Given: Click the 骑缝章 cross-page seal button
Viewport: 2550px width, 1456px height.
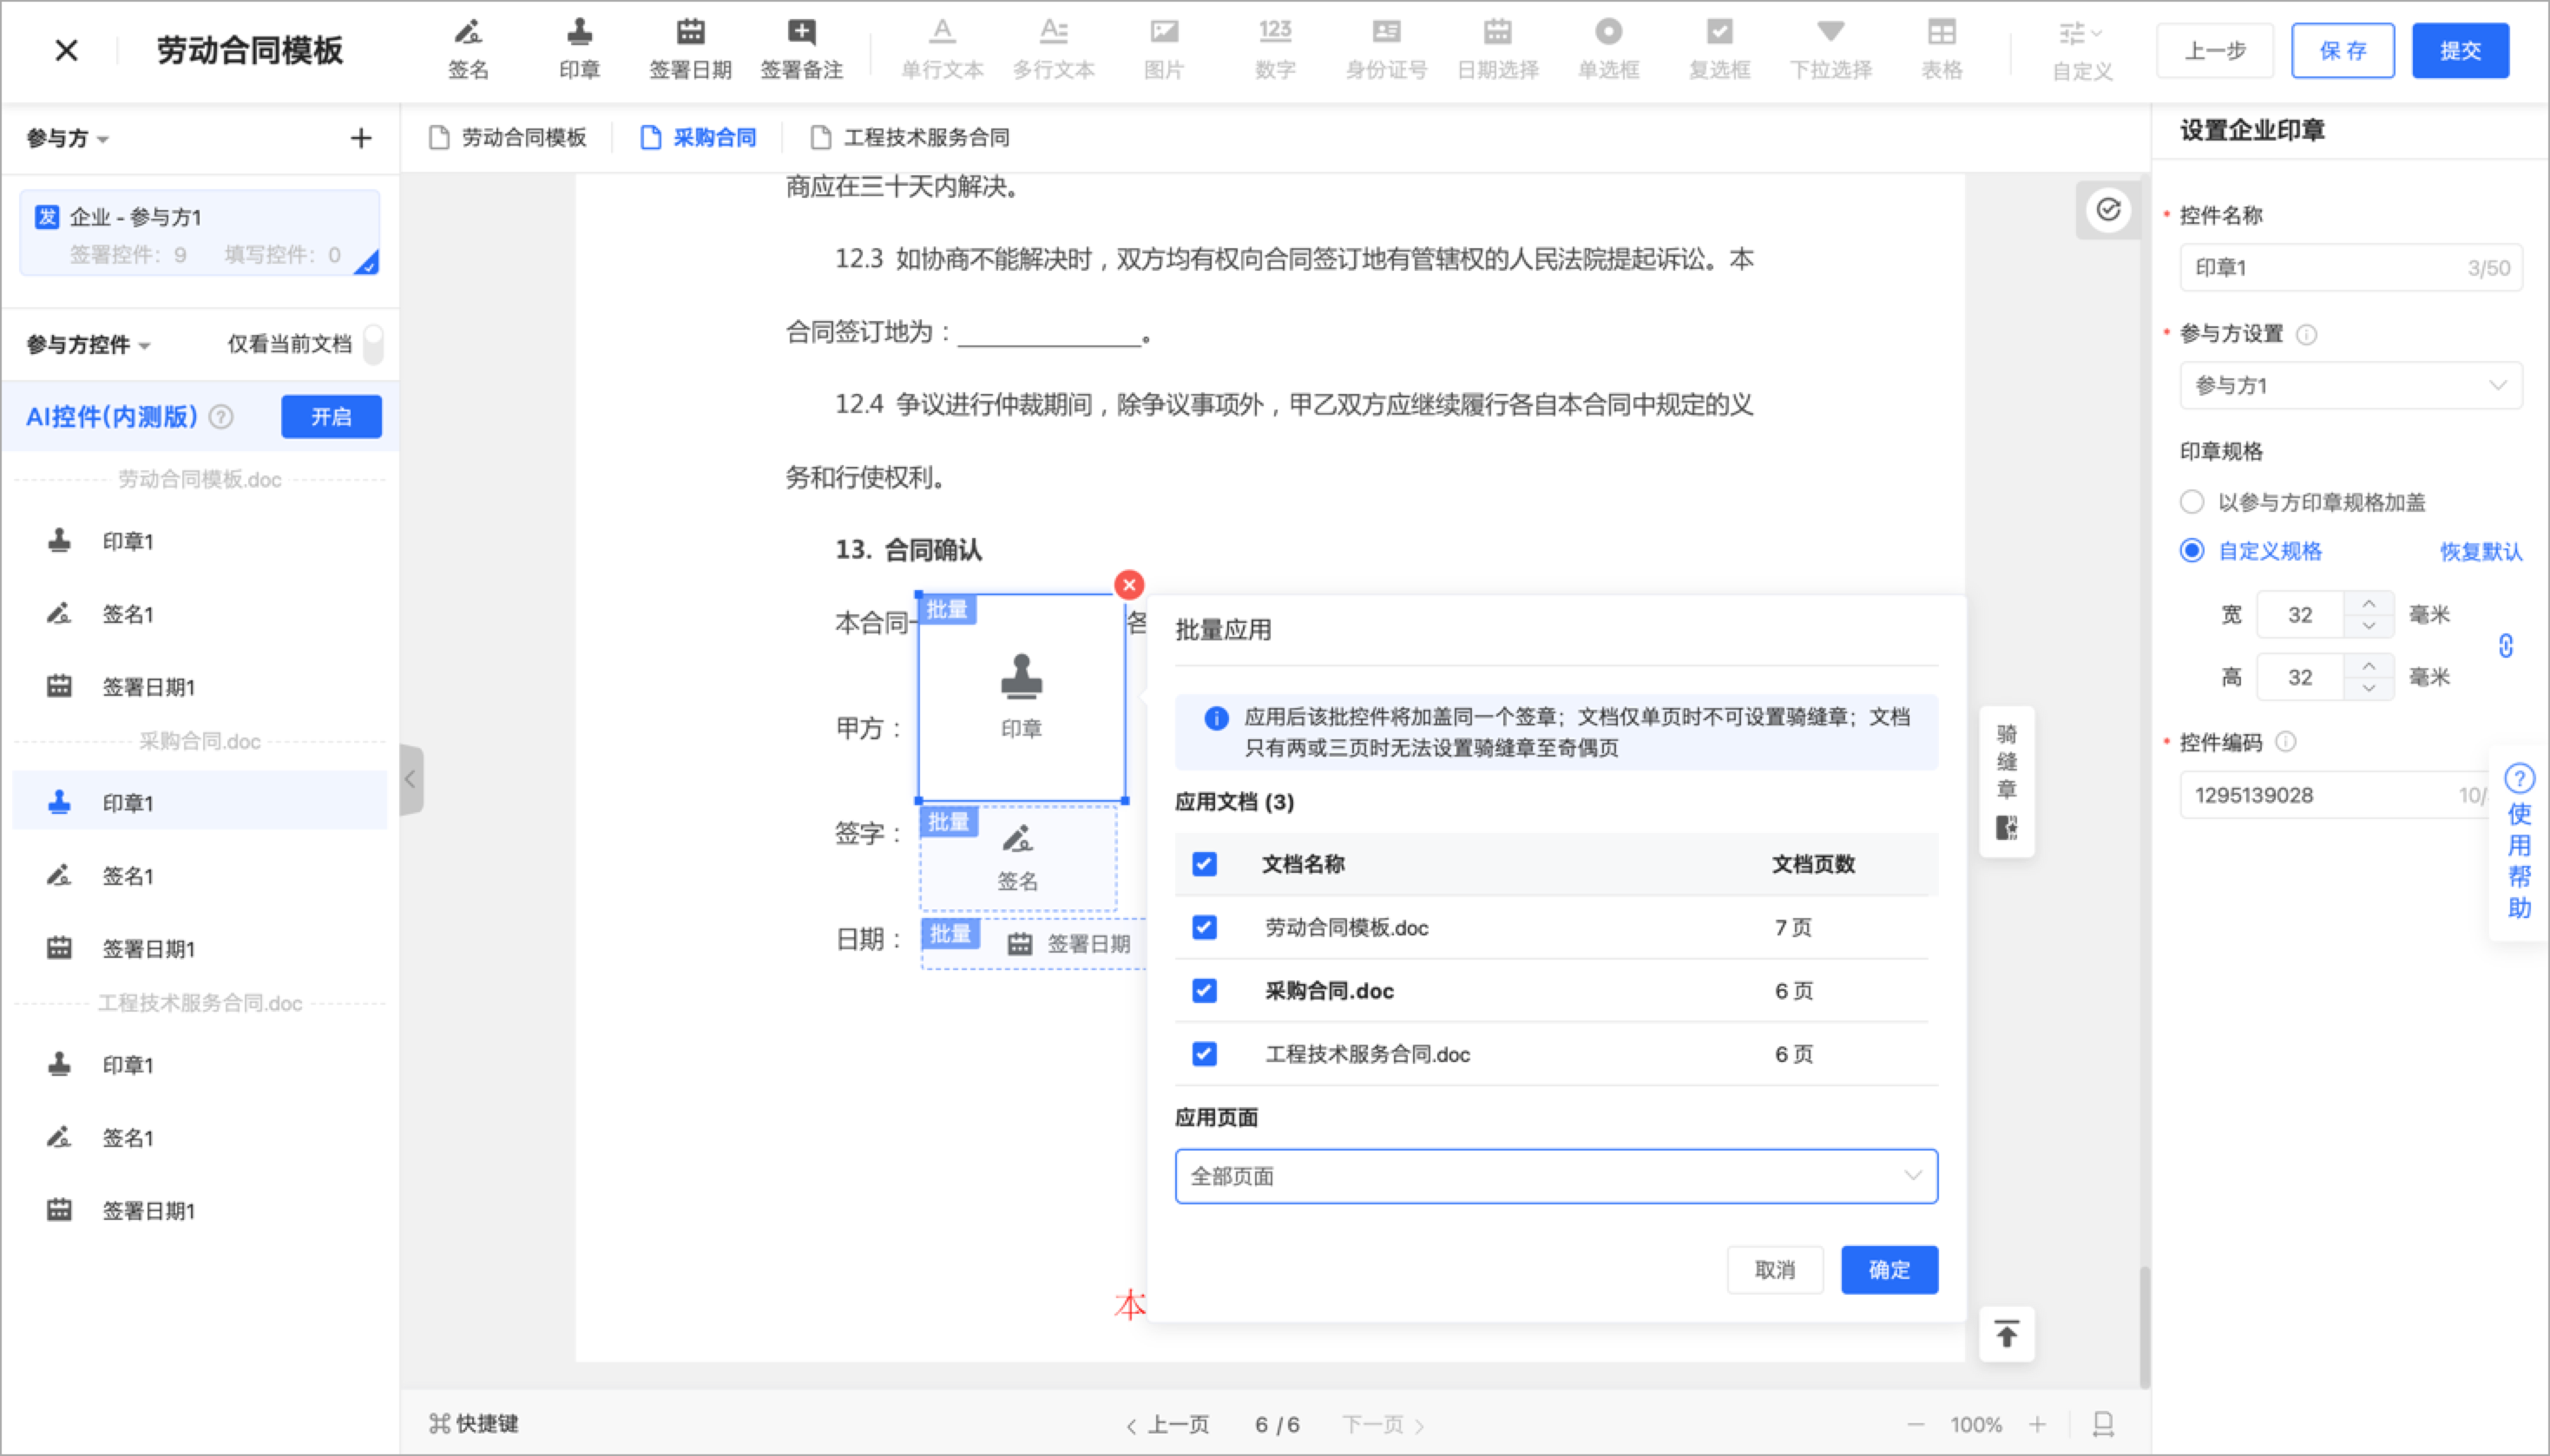Looking at the screenshot, I should (2006, 780).
